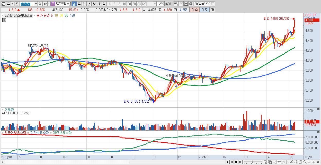Click the bar count field showing 265

pos(161,4)
